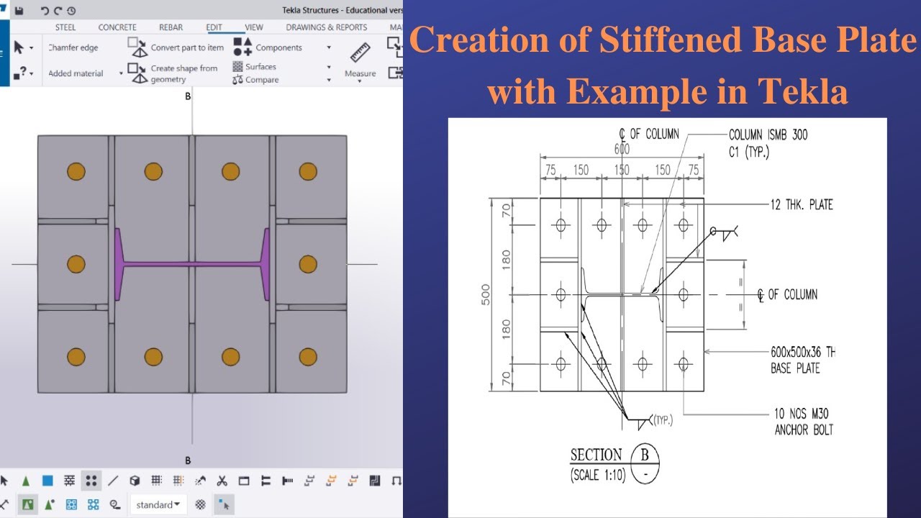Image resolution: width=921 pixels, height=518 pixels.
Task: Click the Compare scales icon
Action: pyautogui.click(x=237, y=80)
